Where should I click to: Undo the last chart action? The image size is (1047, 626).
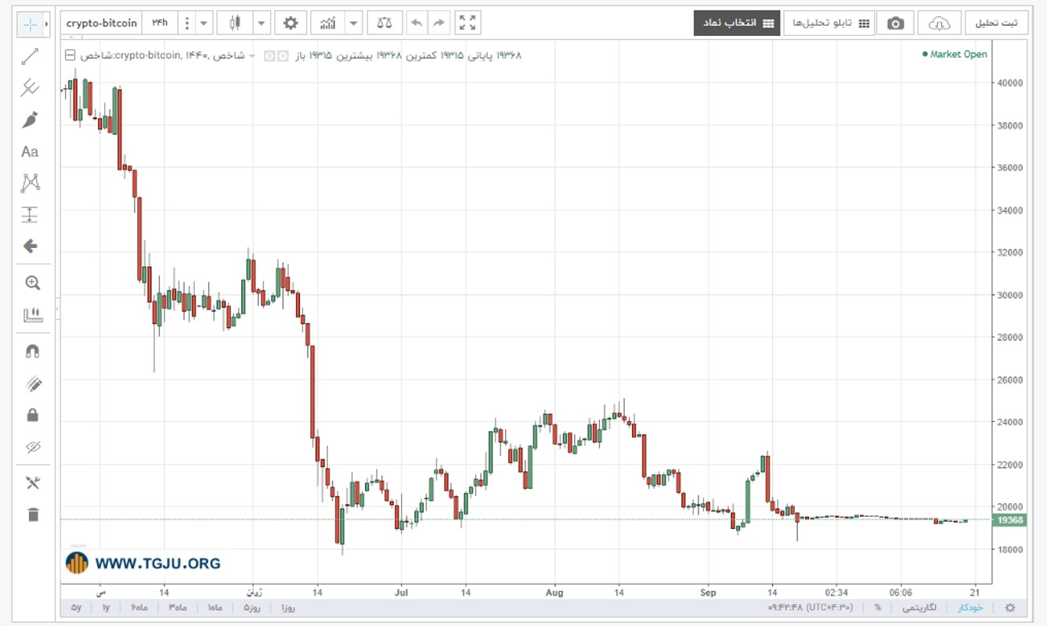coord(417,23)
